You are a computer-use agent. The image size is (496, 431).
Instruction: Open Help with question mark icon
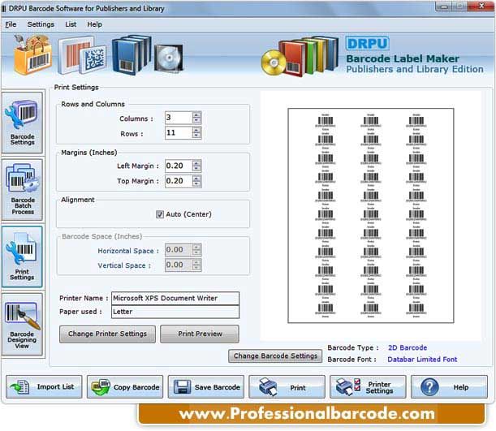449,386
